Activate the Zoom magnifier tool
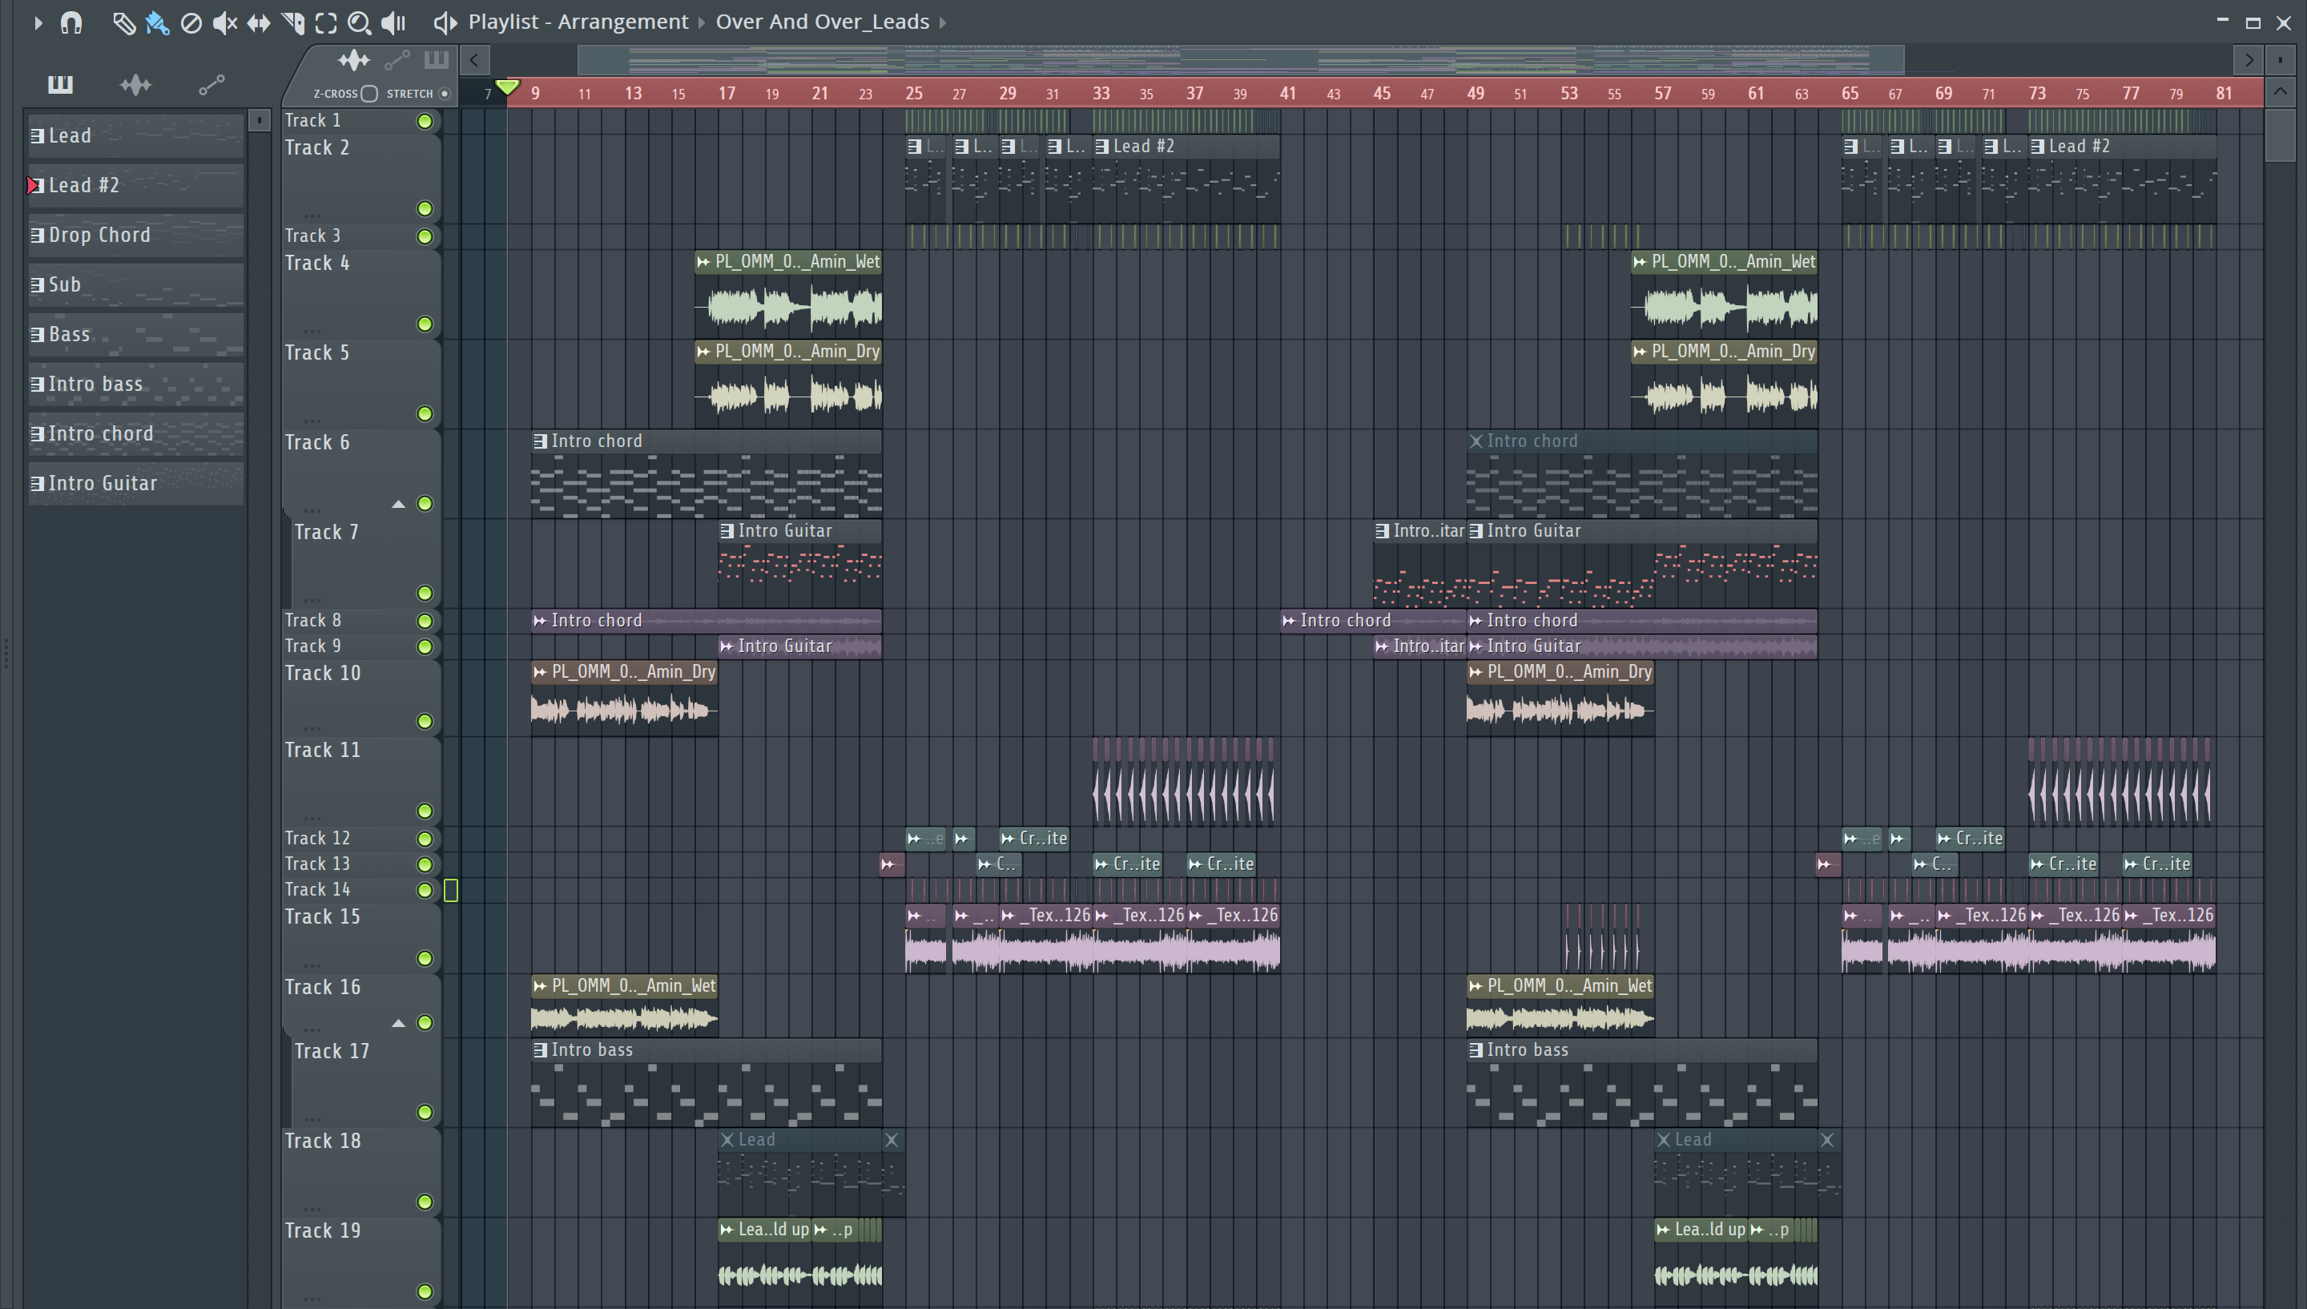Image resolution: width=2307 pixels, height=1309 pixels. point(360,22)
